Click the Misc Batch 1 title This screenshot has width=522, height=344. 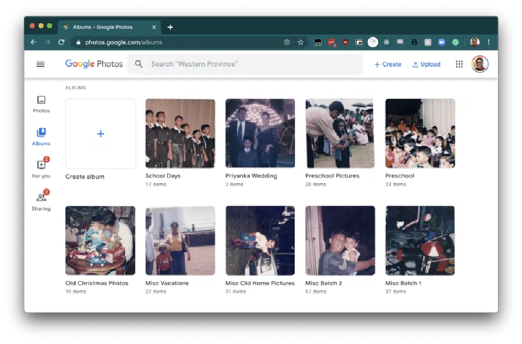tap(403, 283)
